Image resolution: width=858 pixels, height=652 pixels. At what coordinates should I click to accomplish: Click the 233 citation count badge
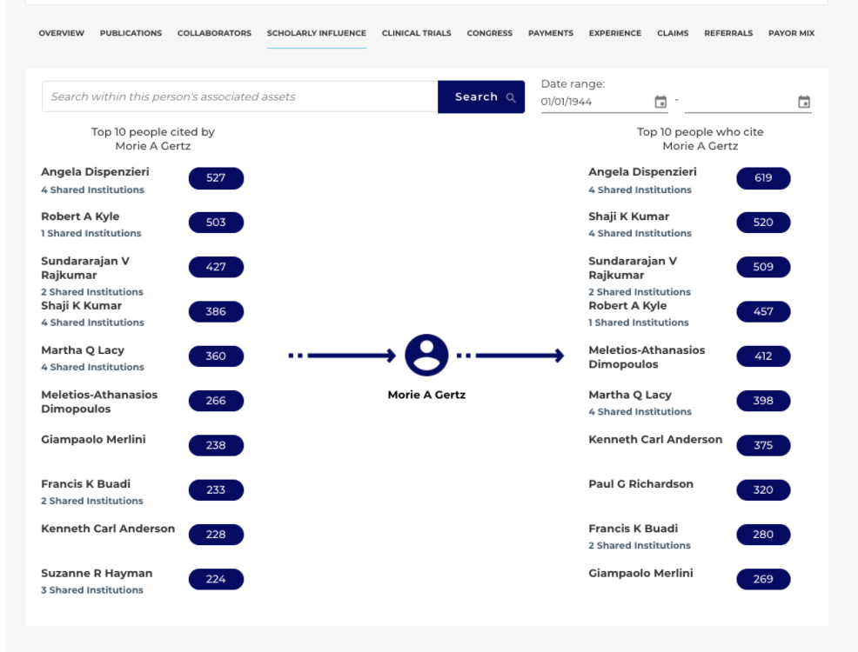(216, 490)
